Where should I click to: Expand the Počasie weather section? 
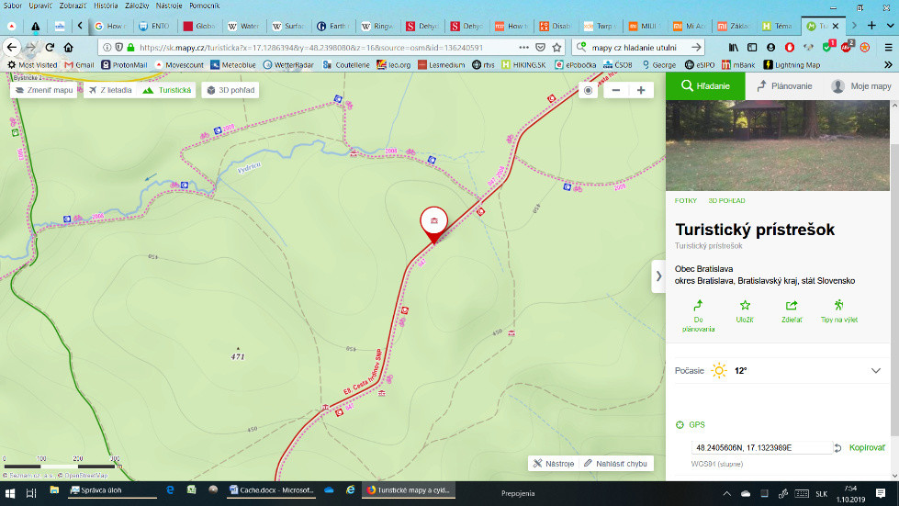(x=875, y=370)
